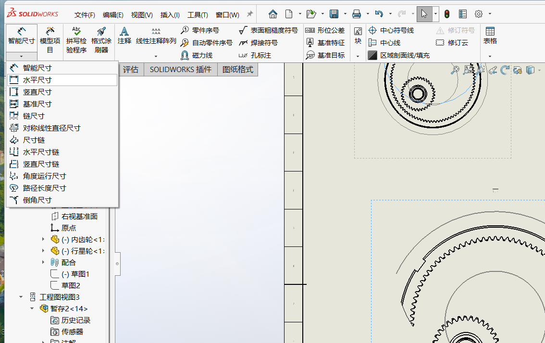The width and height of the screenshot is (545, 343).
Task: Switch to the SOLIDWORKS 插件 tab
Action: 181,70
